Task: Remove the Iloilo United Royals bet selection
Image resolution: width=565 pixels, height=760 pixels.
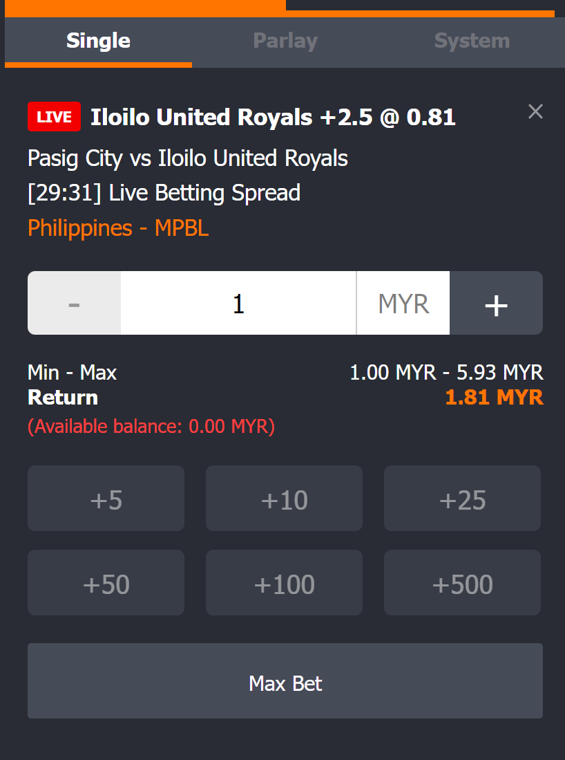Action: click(x=535, y=111)
